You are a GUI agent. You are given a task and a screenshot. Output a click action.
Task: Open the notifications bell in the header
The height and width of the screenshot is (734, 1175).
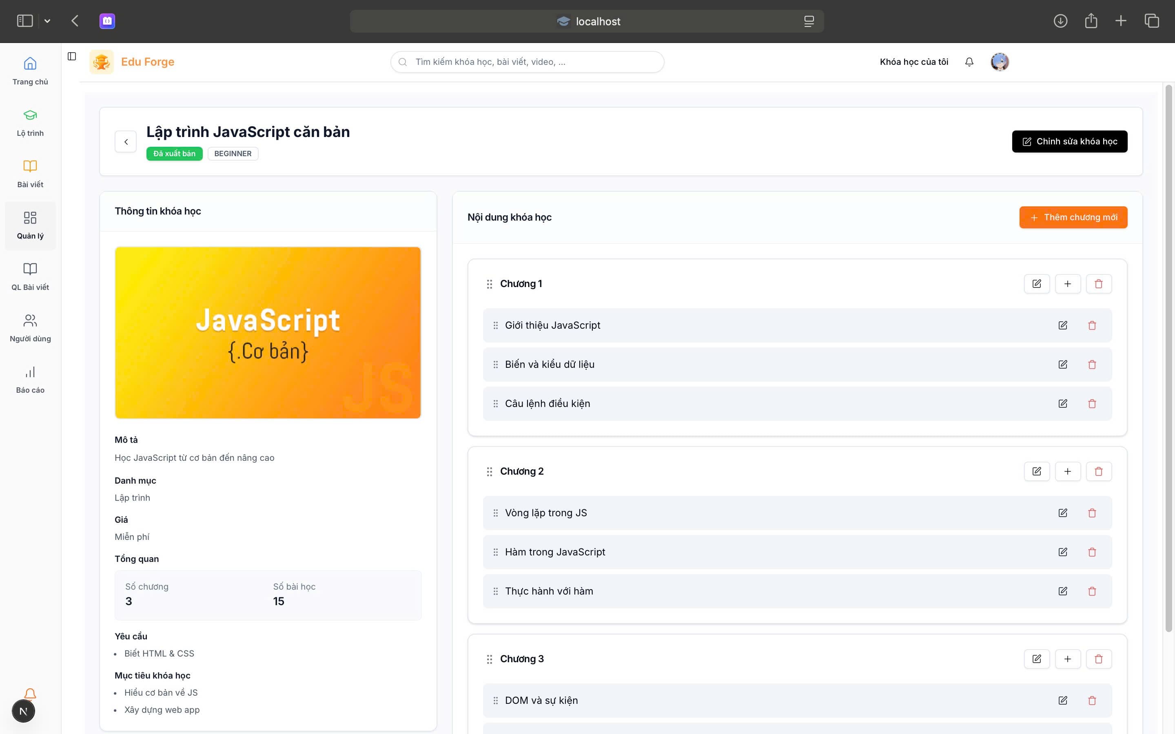[969, 62]
